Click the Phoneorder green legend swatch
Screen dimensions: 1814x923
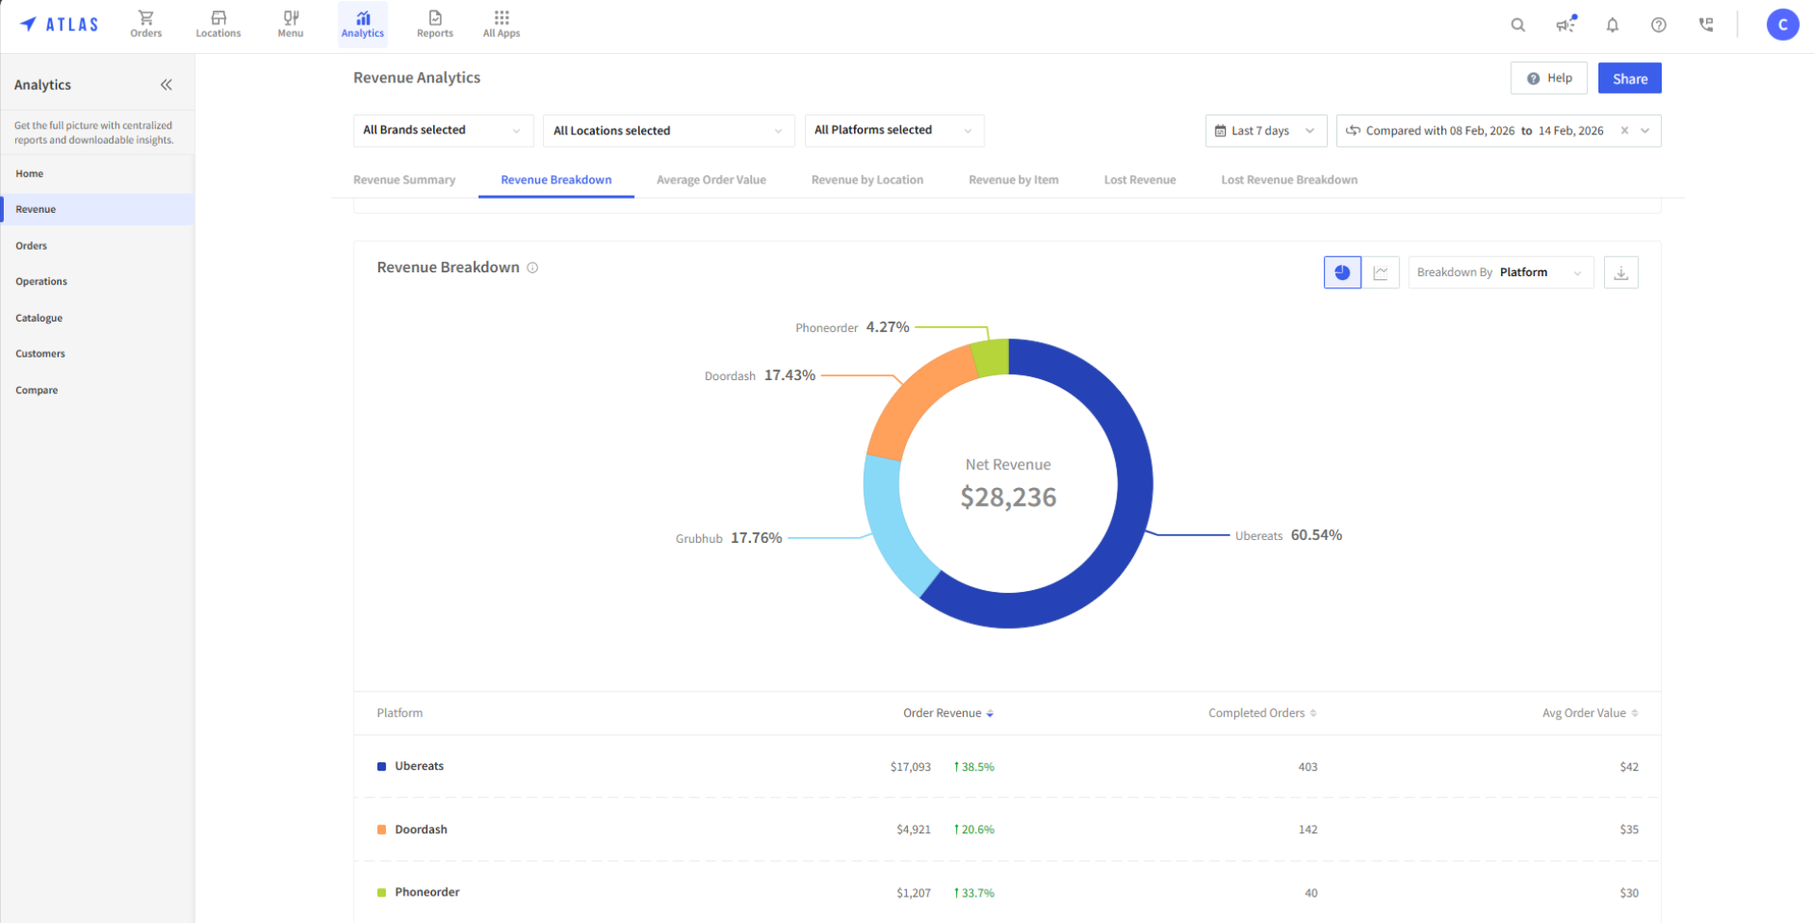point(381,893)
